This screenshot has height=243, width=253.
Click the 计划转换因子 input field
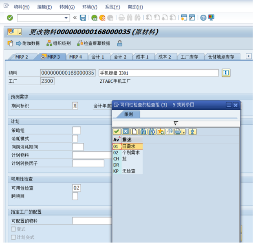(x=88, y=163)
